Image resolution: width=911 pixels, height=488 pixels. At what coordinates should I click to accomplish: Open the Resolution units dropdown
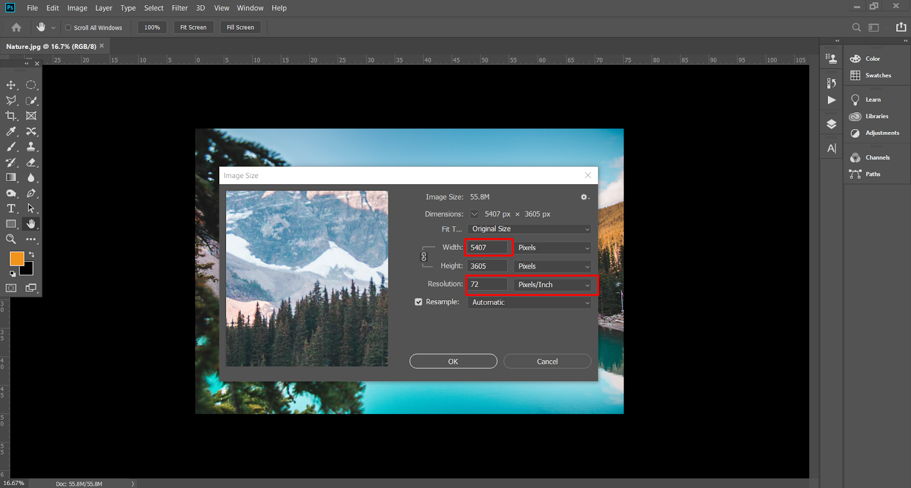(553, 285)
